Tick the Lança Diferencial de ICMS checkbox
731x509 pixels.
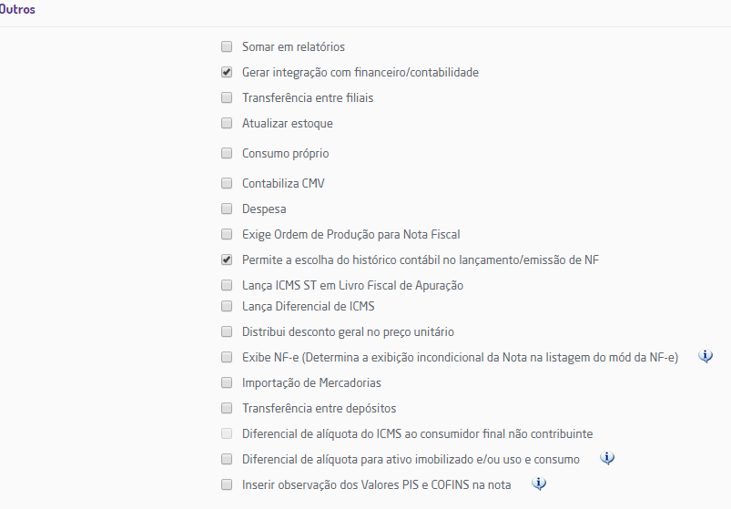[227, 306]
